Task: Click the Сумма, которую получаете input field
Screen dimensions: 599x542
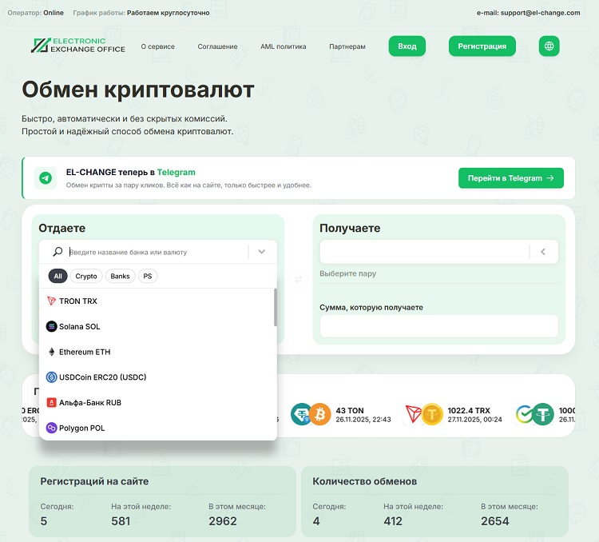Action: [x=438, y=326]
